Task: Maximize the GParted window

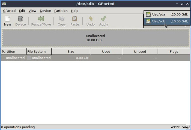Action: 182,4
